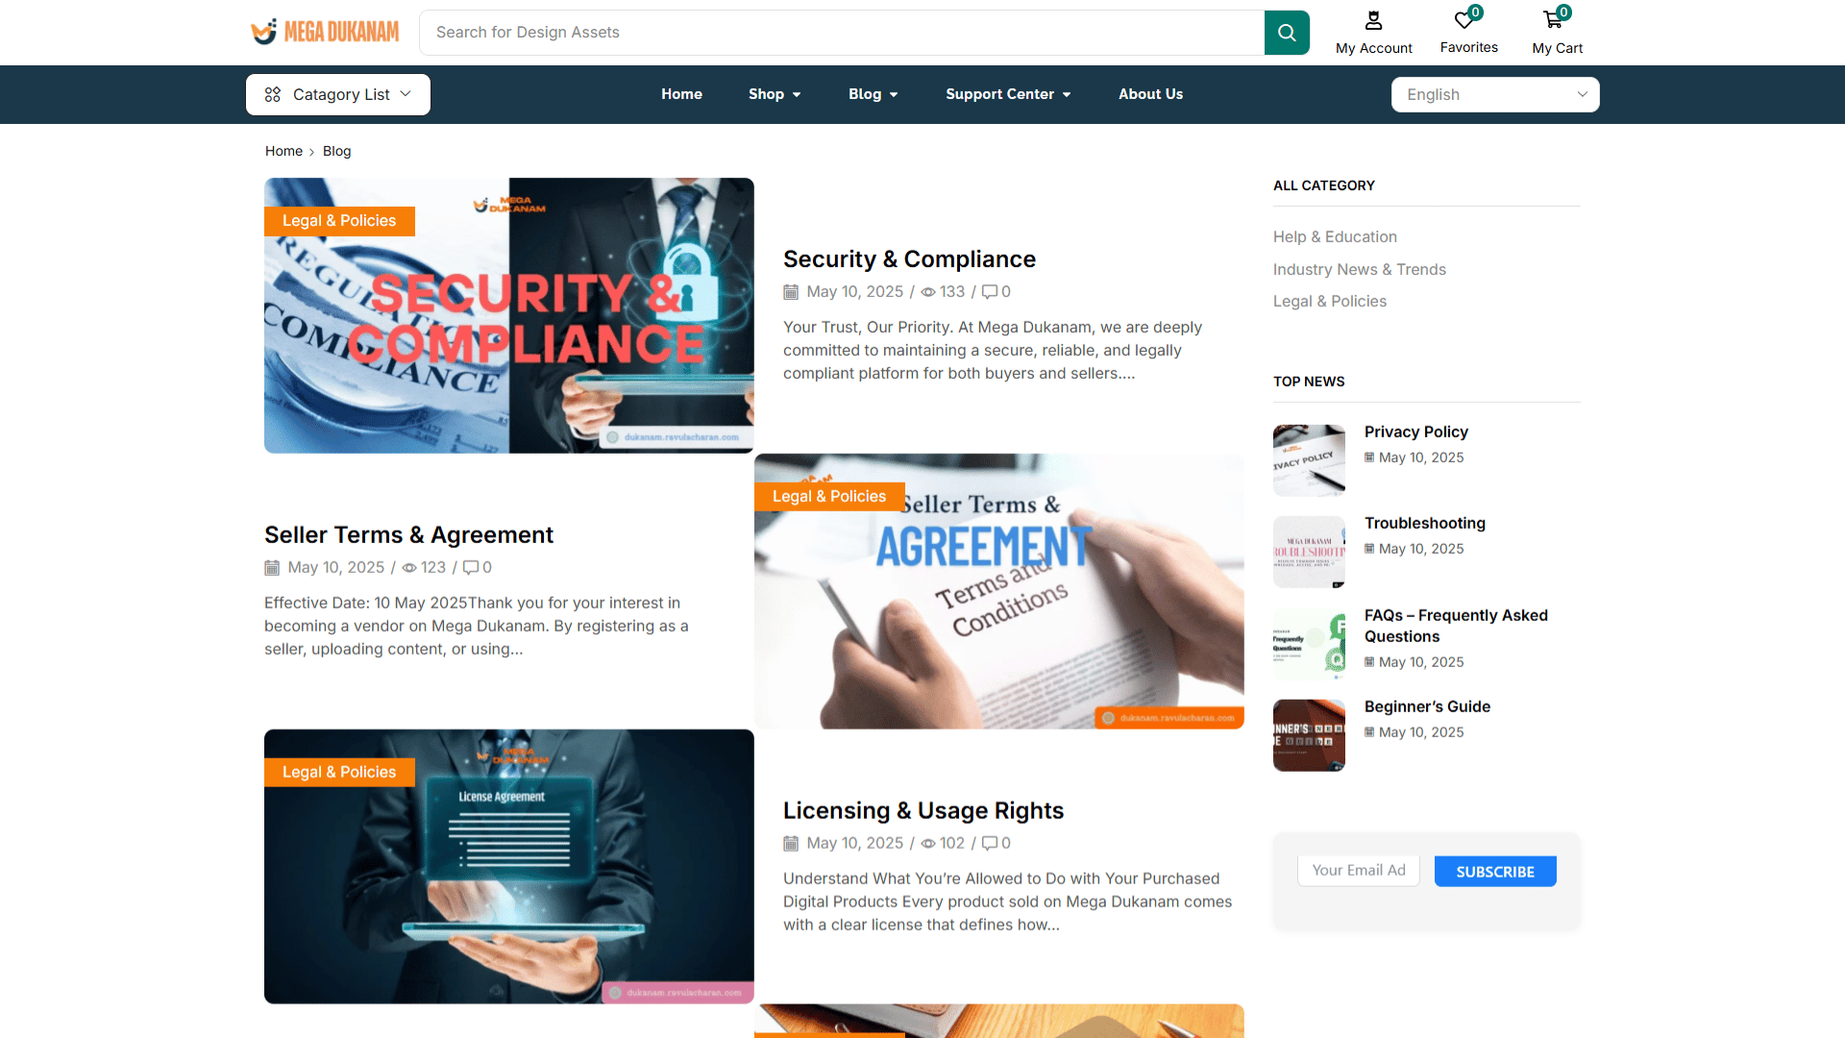Open the Privacy Policy news thumbnail

coord(1309,460)
